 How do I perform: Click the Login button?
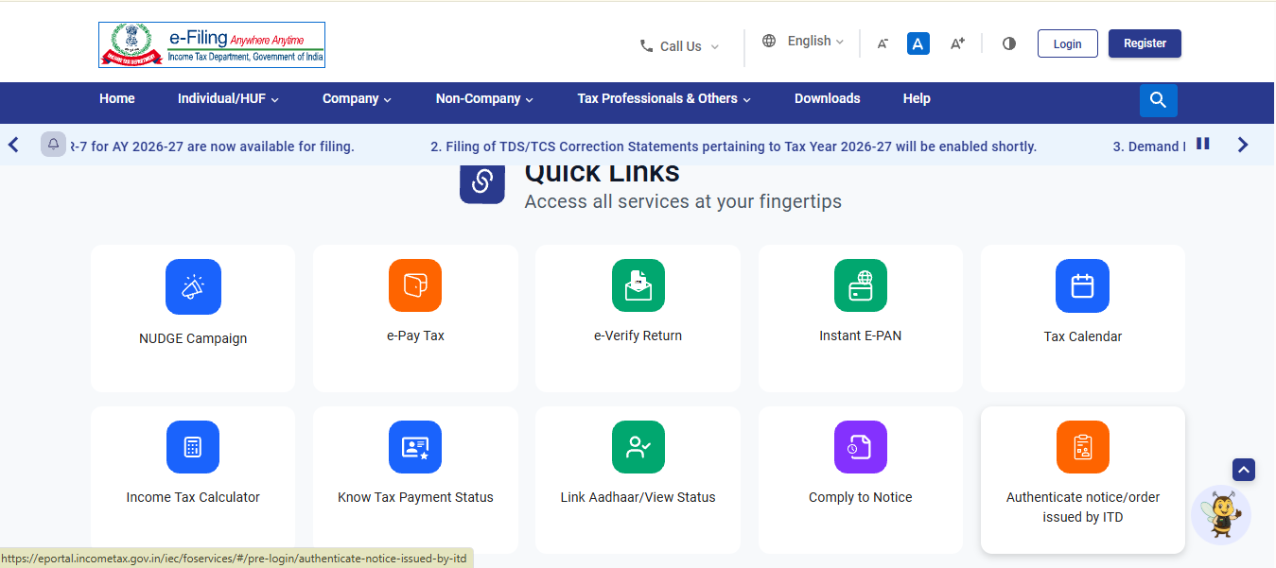1068,43
